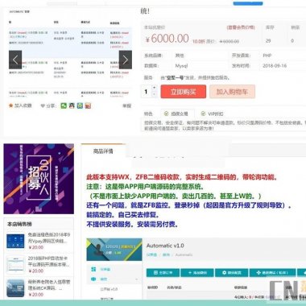Click the checkmark icon beside VIP折扣
Screen dimensions: 306x306
pos(203,114)
